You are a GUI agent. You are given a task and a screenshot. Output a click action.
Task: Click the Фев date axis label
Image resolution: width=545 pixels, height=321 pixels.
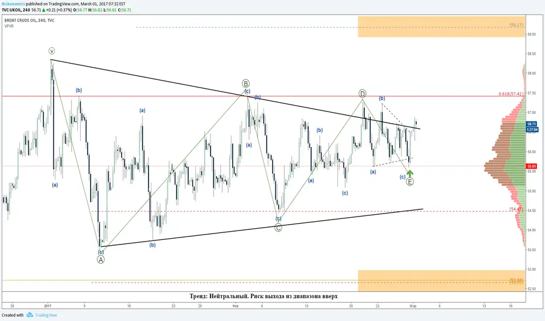[x=235, y=306]
